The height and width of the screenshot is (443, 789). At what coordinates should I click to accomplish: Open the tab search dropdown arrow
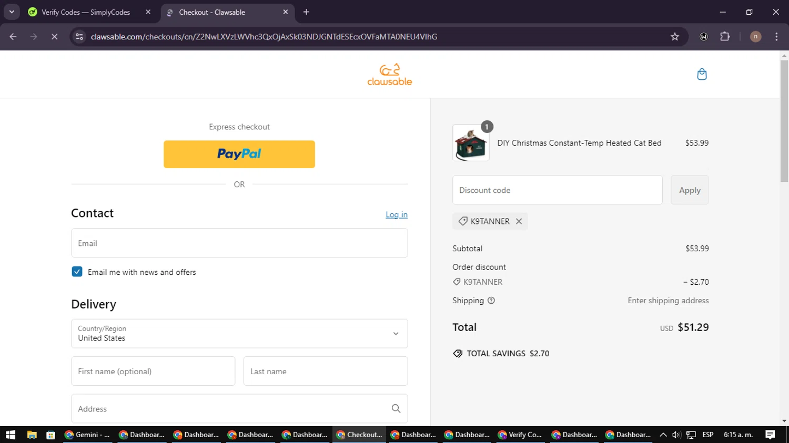[x=12, y=12]
